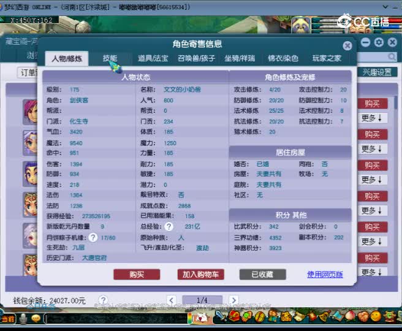Click the 当前 channel button
Screen dimensions: 402x331
[9, 319]
